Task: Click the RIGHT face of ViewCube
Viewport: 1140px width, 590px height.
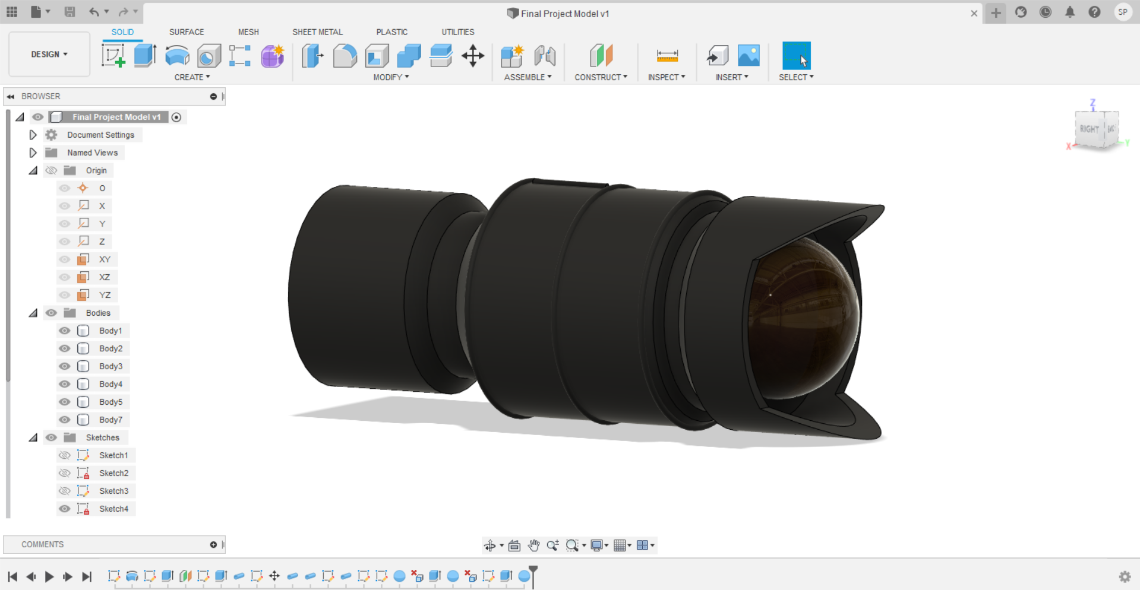Action: coord(1089,129)
